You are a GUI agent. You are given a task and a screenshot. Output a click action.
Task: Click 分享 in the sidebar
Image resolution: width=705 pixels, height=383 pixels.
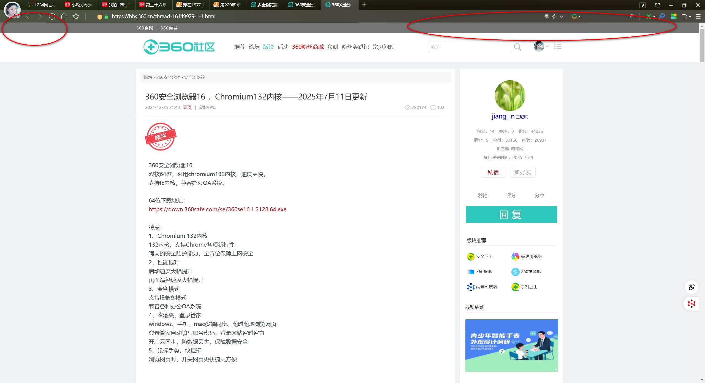[x=539, y=196]
